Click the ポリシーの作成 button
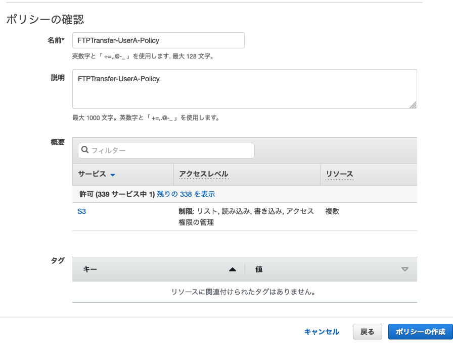This screenshot has width=453, height=343. tap(420, 332)
